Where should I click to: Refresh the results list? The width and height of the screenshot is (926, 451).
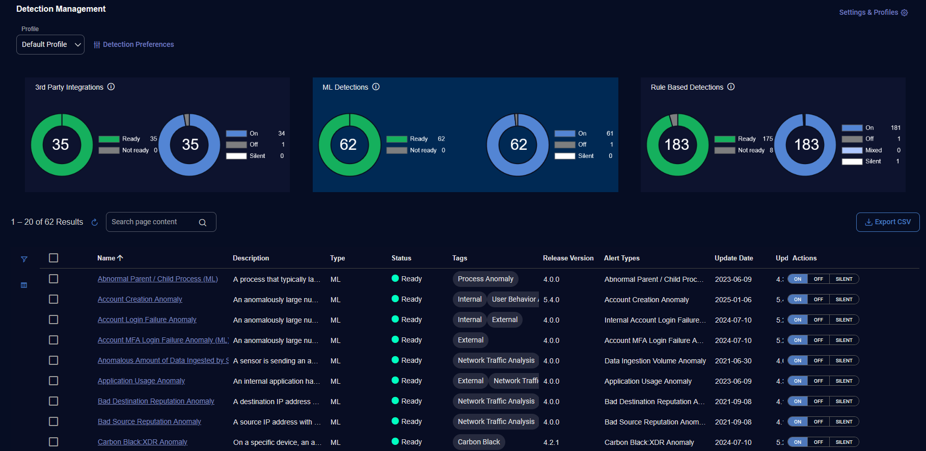[x=94, y=222]
